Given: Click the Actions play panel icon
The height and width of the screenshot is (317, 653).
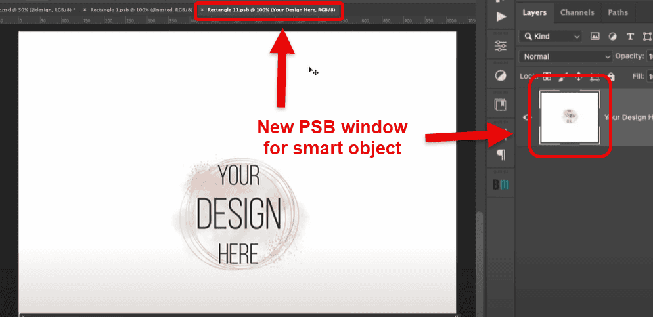Looking at the screenshot, I should [501, 17].
